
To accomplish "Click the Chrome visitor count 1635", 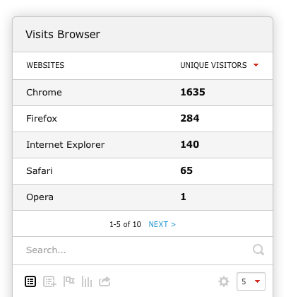I will 193,92.
